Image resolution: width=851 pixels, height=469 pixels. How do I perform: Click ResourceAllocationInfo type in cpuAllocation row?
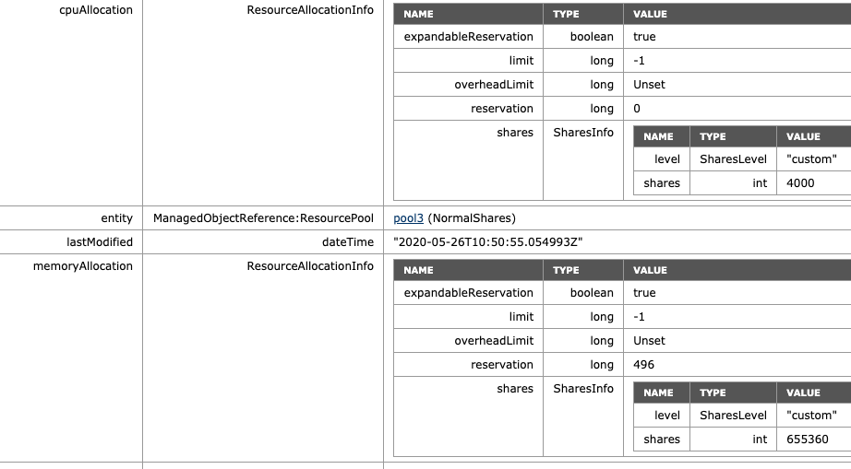pos(310,10)
